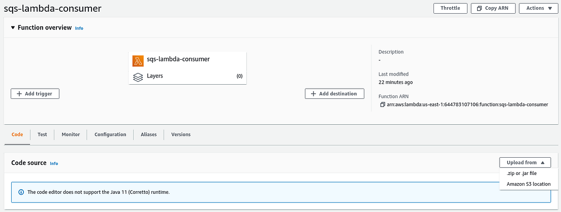This screenshot has width=561, height=212.
Task: Open the Actions dropdown menu
Action: coord(539,9)
